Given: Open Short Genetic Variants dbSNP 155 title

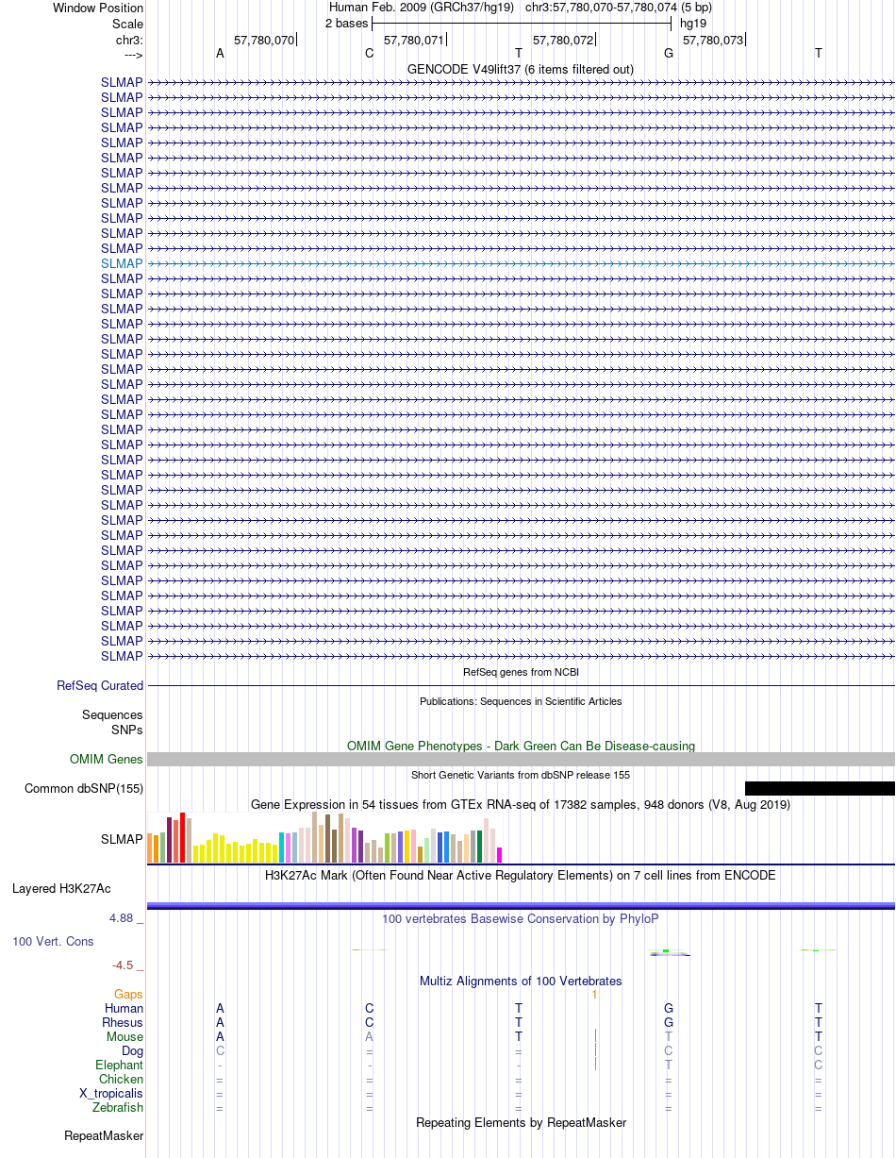Looking at the screenshot, I should point(521,775).
